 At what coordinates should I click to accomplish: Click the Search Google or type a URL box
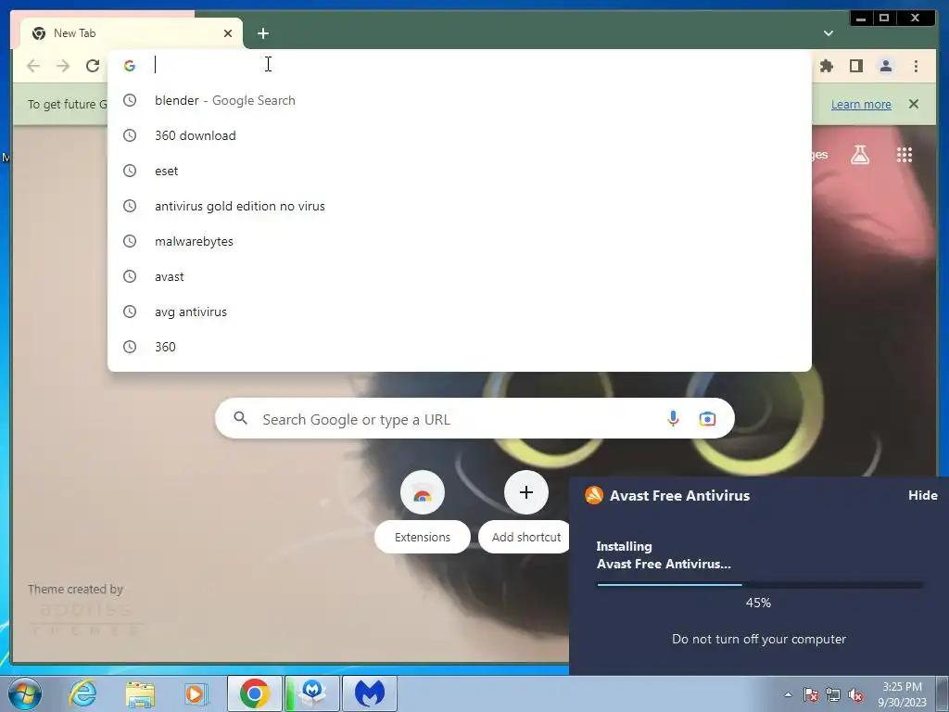[x=474, y=418]
